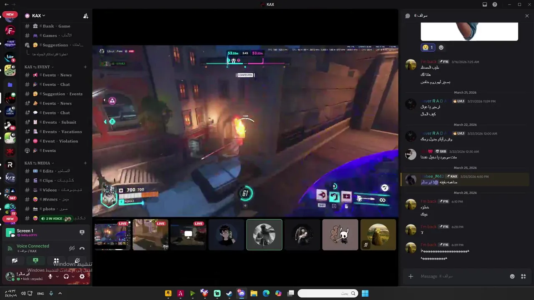
Task: Click the Microsoft Edge taskbar icon
Action: click(x=266, y=294)
